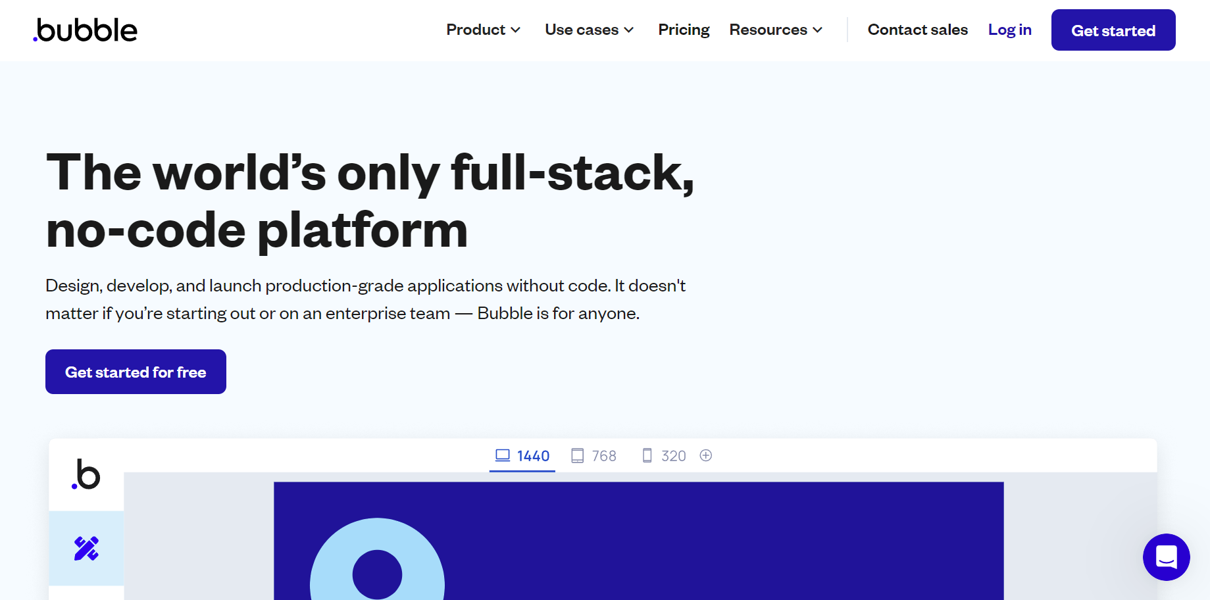Switch preview to the 768 width
This screenshot has width=1210, height=600.
point(603,455)
